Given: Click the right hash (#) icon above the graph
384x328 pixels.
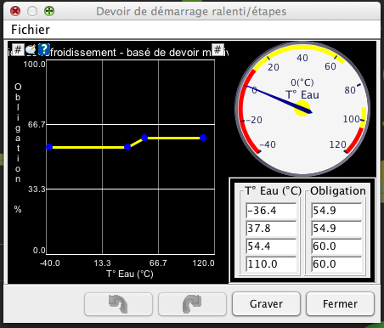Looking at the screenshot, I should tap(217, 50).
